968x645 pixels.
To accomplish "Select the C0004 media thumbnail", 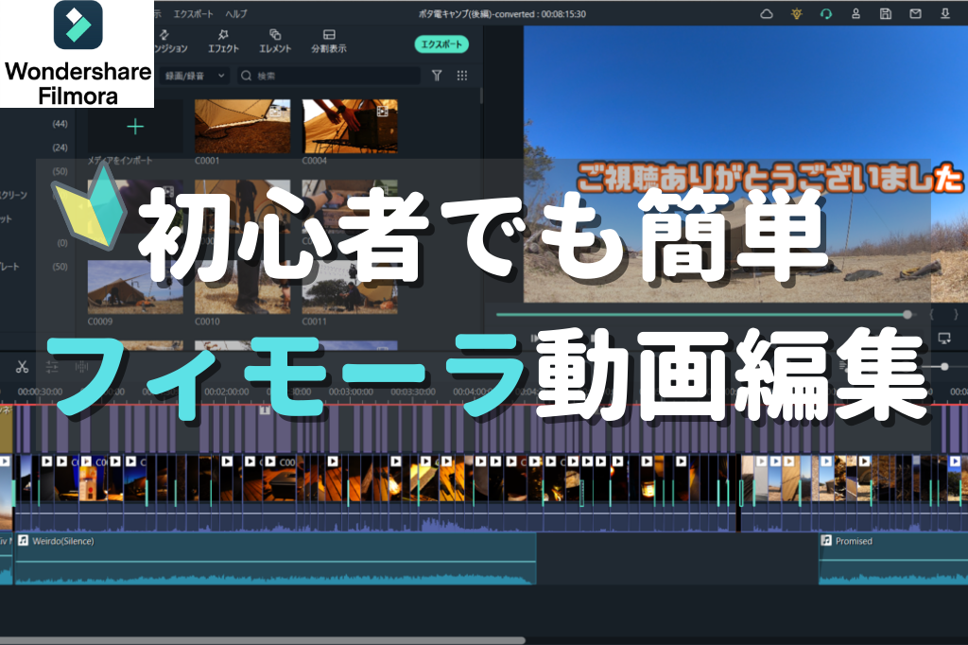I will [x=350, y=126].
